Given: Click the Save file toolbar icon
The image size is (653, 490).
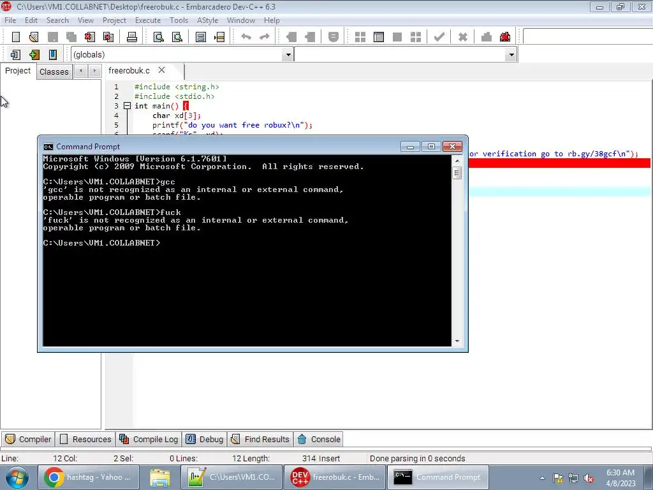Looking at the screenshot, I should (53, 37).
